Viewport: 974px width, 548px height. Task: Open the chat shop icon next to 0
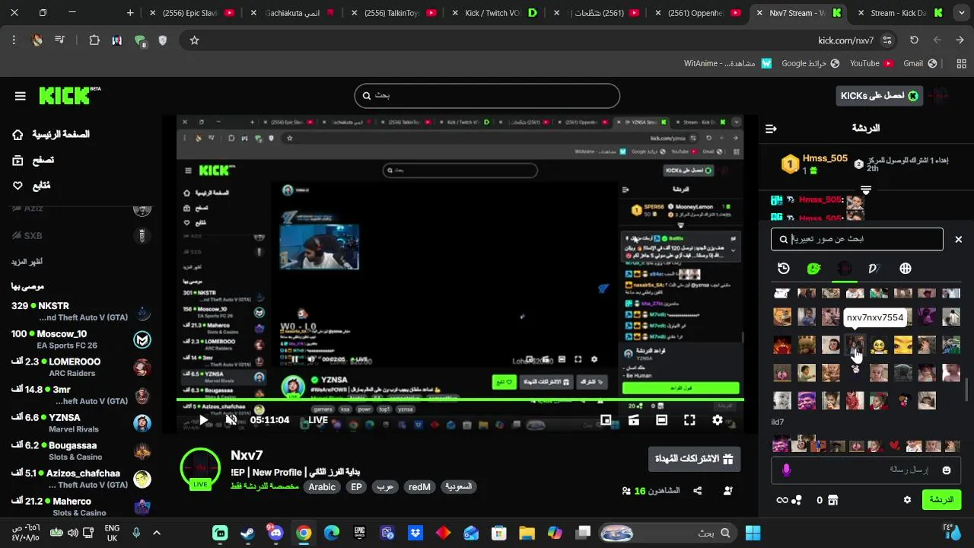[833, 500]
